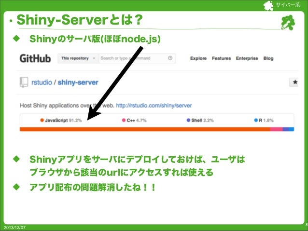Click the pink segment of the language bar
Viewport: 308px width, 231px height.
click(x=276, y=129)
